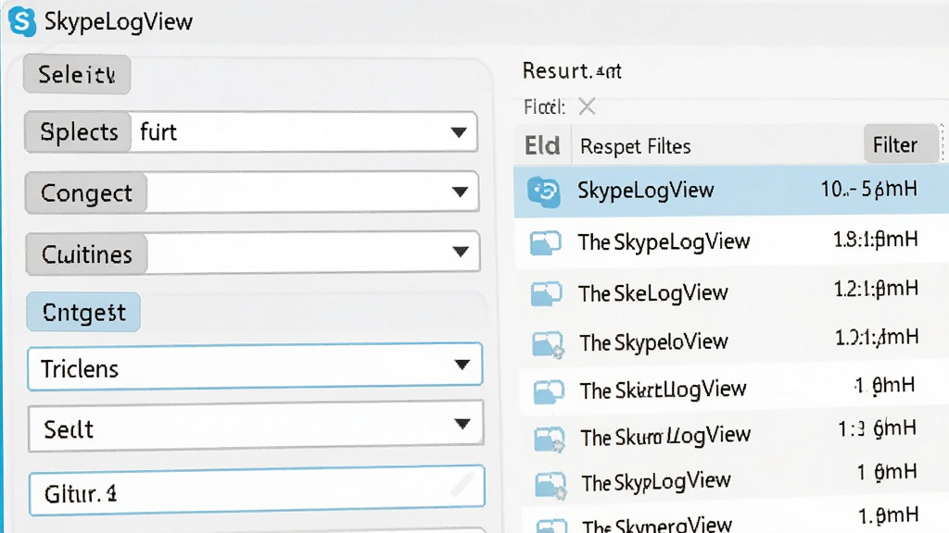The width and height of the screenshot is (949, 533).
Task: Click the Congect label
Action: click(86, 192)
